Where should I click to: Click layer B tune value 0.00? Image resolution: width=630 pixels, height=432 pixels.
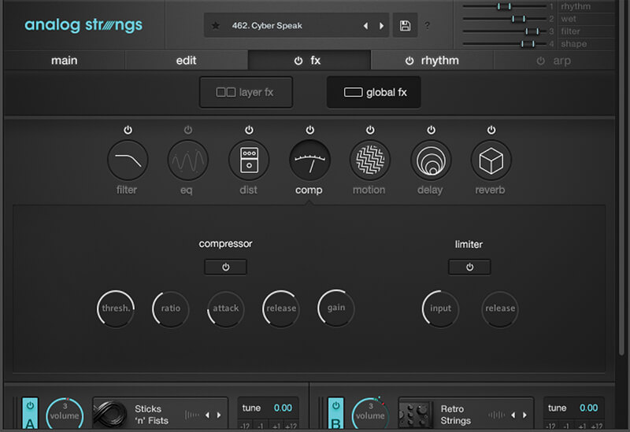click(588, 408)
